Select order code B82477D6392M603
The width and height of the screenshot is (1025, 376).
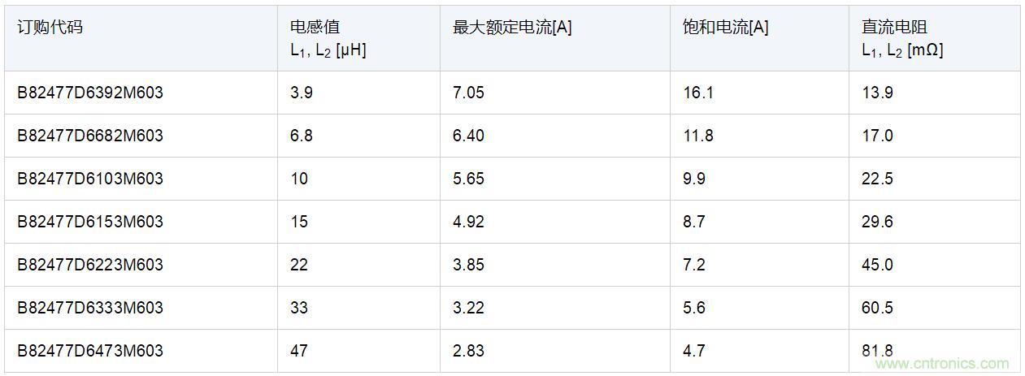click(90, 93)
